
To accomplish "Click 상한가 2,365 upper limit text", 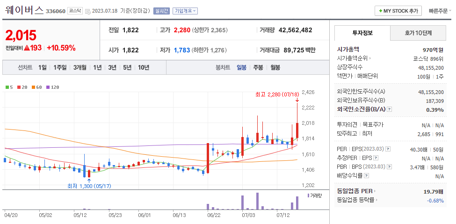I will pyautogui.click(x=210, y=30).
